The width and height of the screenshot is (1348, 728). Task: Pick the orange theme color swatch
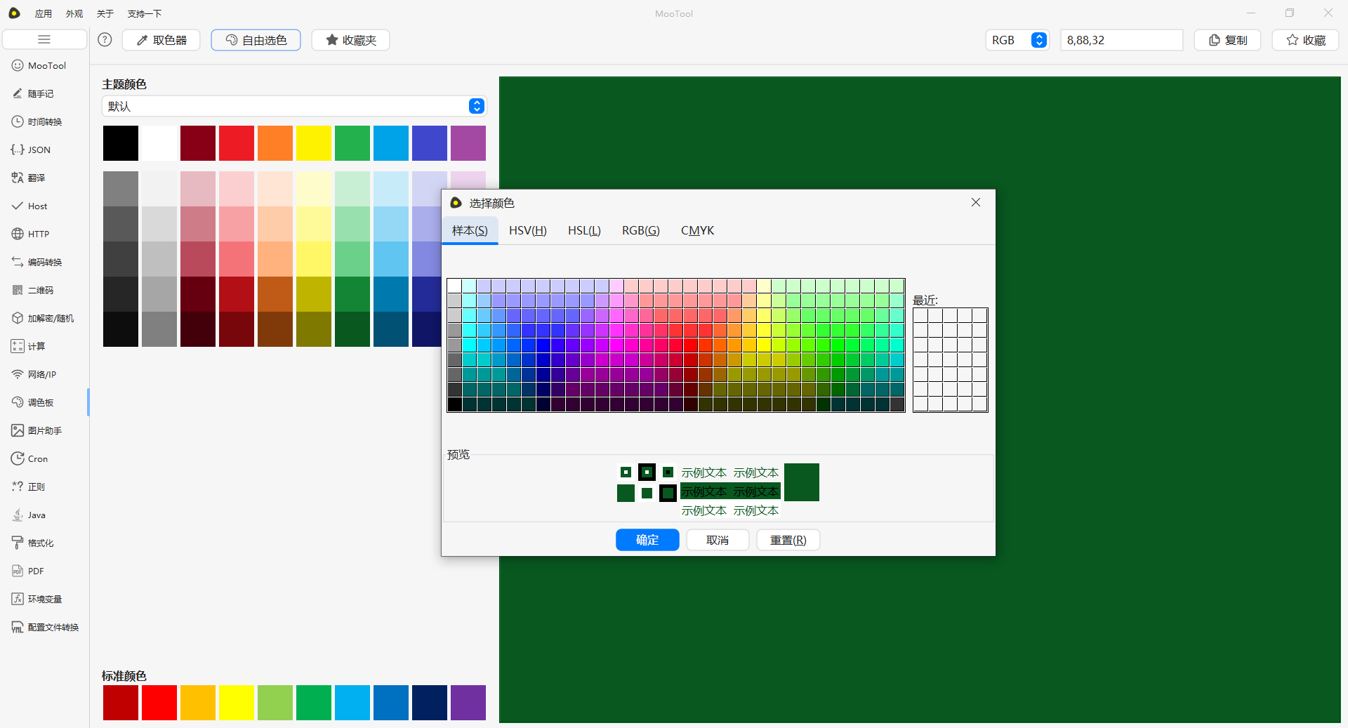pos(275,143)
